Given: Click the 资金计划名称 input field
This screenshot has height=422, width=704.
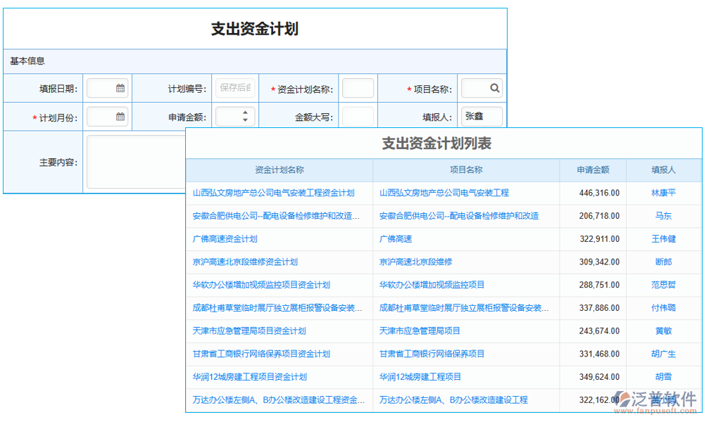Looking at the screenshot, I should 358,87.
